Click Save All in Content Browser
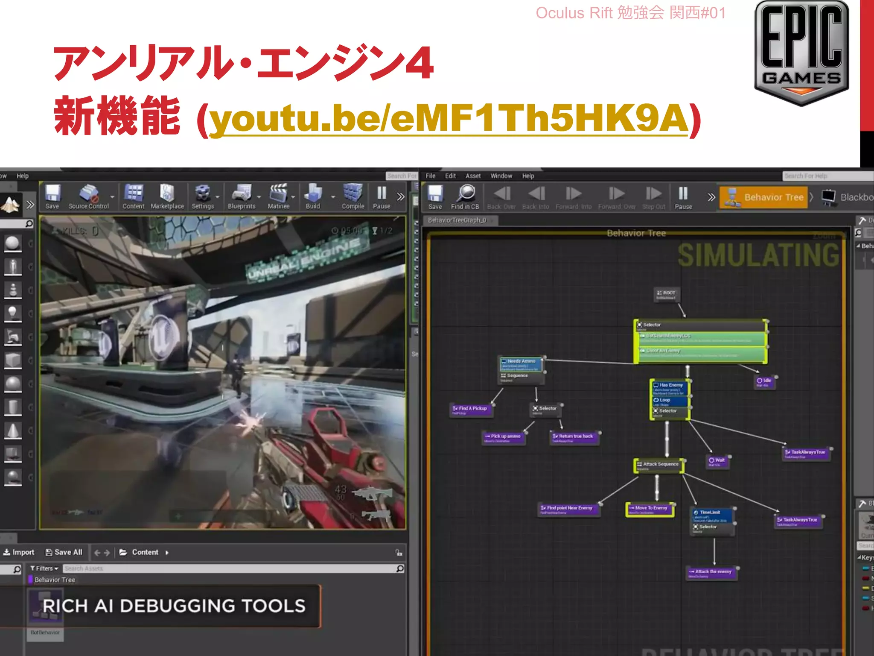Viewport: 874px width, 656px height. [64, 552]
